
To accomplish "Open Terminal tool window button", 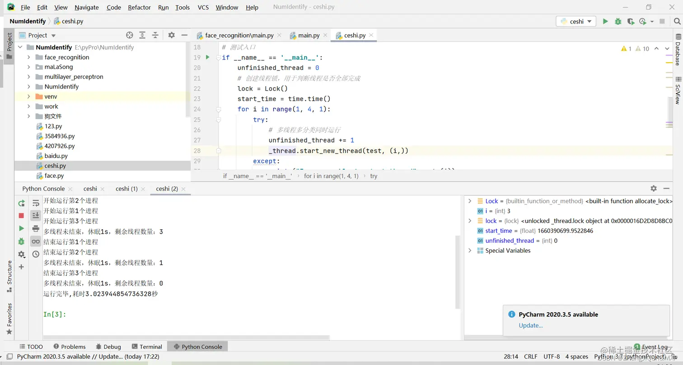I will [x=147, y=347].
